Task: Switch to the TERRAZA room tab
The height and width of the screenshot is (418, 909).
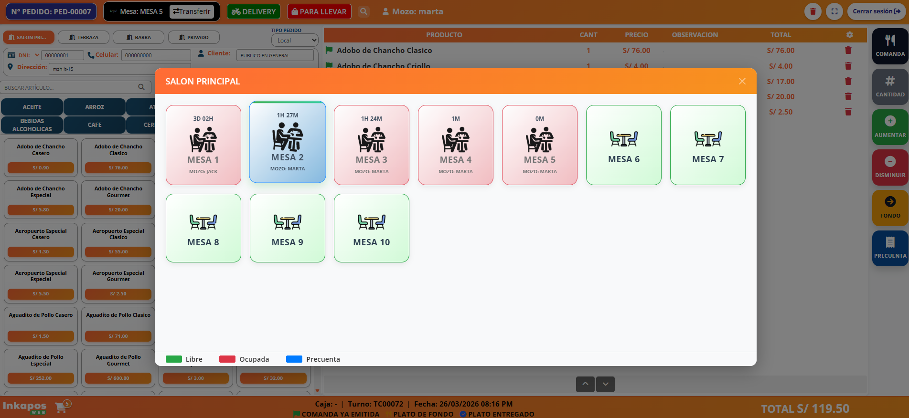Action: point(84,37)
